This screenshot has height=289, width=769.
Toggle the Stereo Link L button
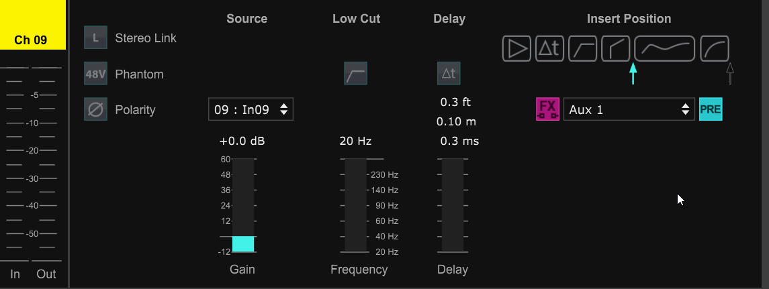click(x=95, y=38)
